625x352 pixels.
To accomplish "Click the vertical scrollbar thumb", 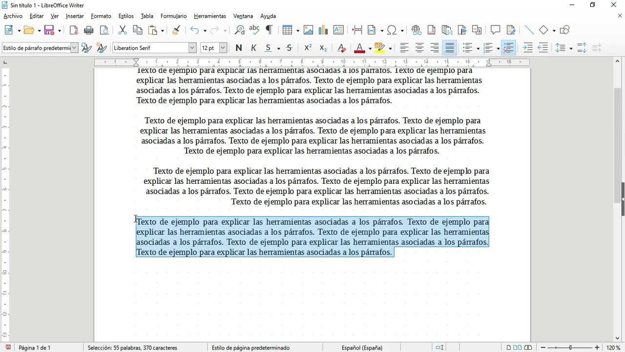I will coord(618,145).
